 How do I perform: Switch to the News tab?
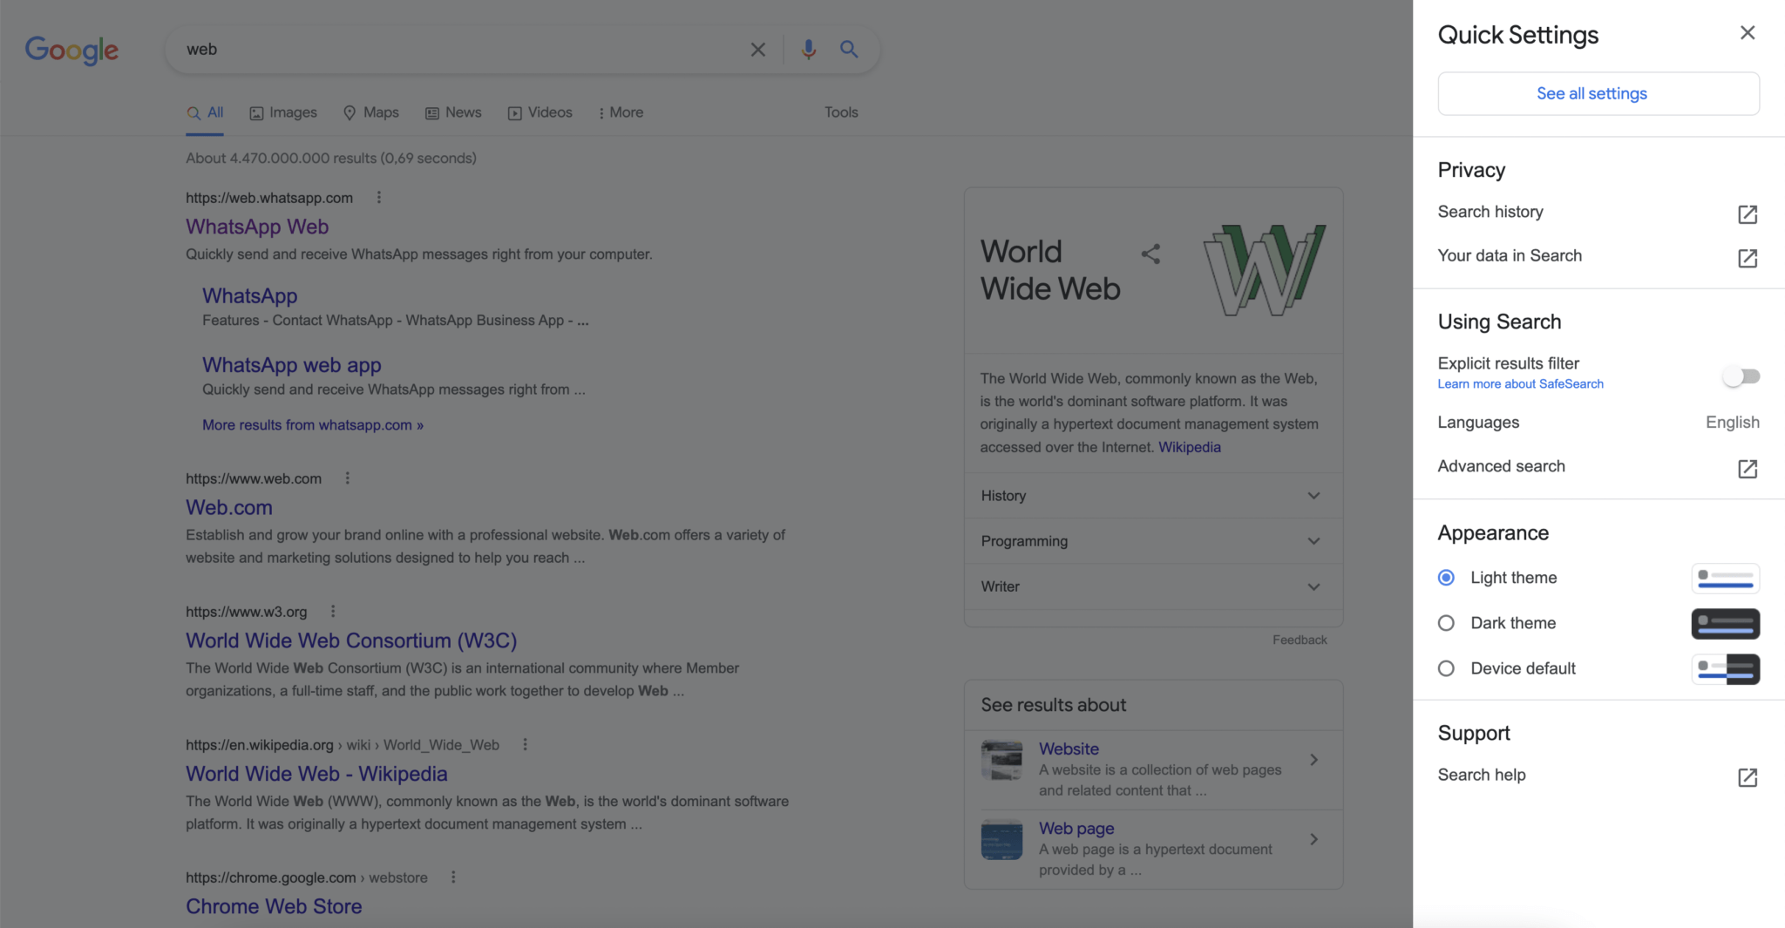452,112
